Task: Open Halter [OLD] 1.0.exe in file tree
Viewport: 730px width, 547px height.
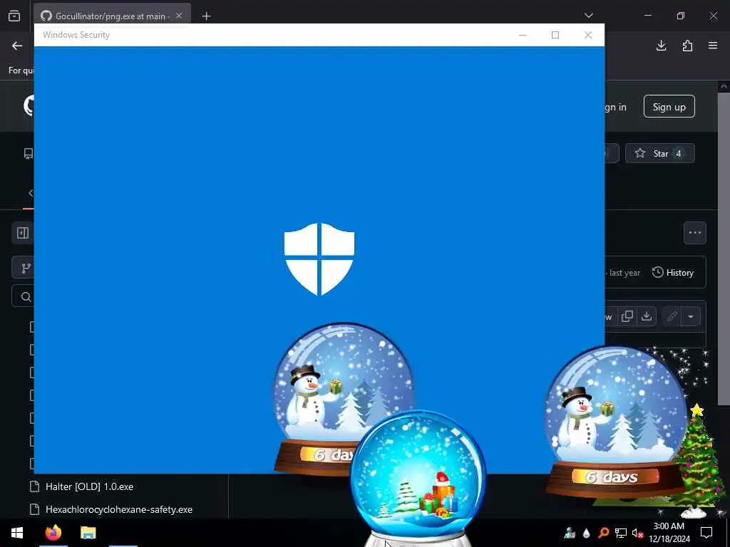Action: [x=89, y=486]
